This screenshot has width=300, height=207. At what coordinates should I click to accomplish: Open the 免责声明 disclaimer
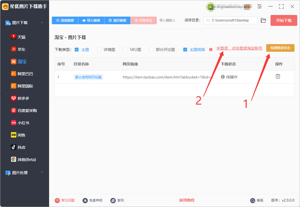click(93, 200)
